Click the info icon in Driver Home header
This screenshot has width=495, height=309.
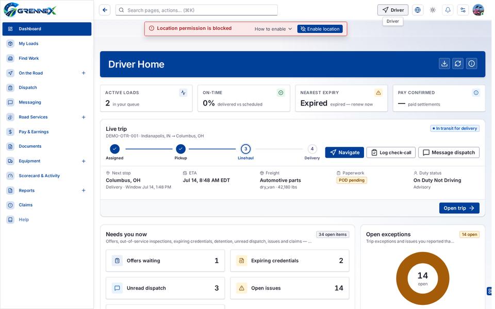(472, 64)
